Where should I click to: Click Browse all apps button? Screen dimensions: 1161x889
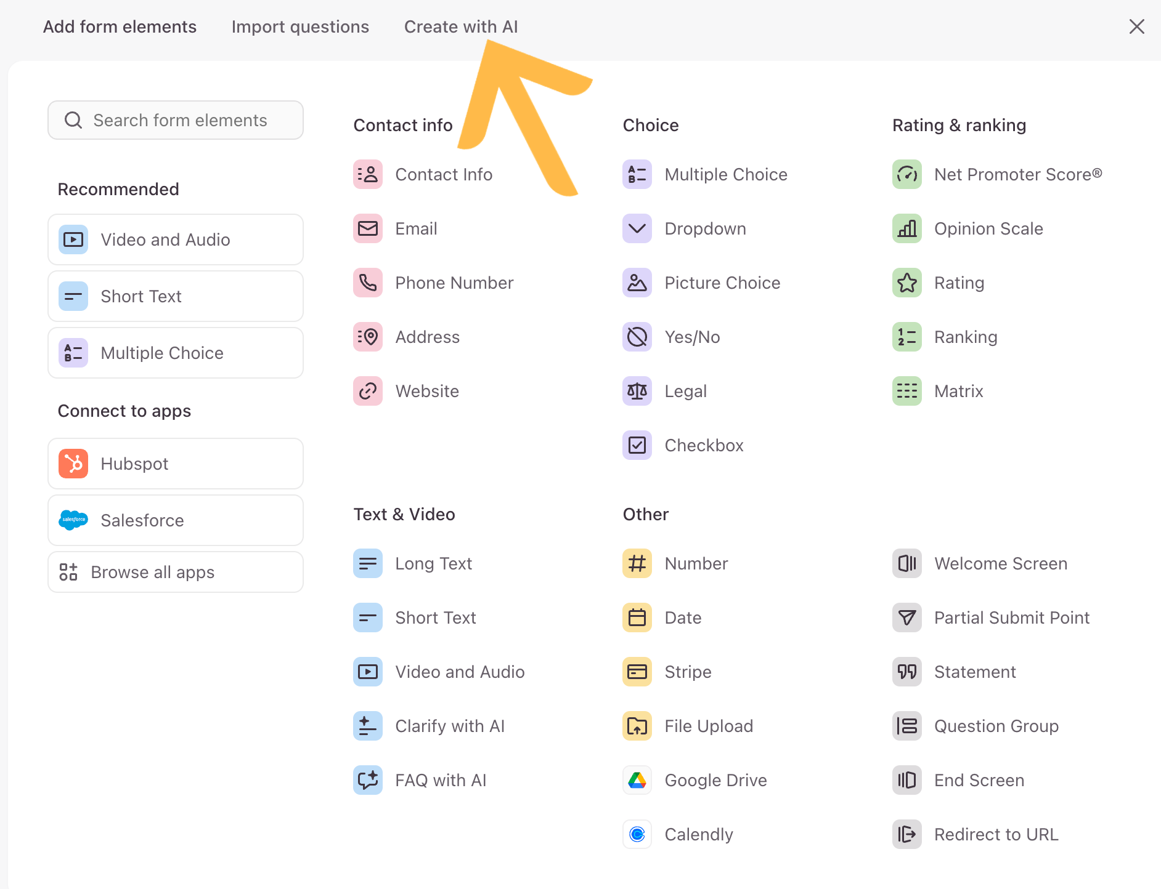coord(176,573)
